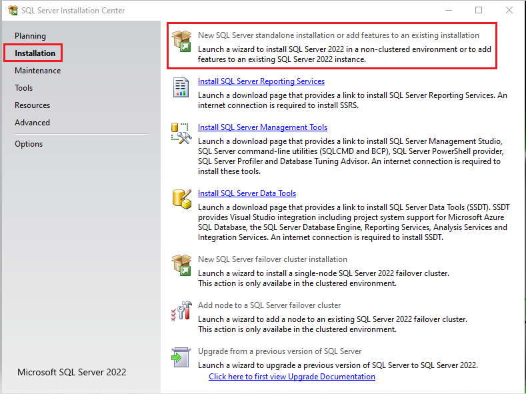Select the Advanced sidebar item
This screenshot has width=526, height=394.
tap(32, 123)
